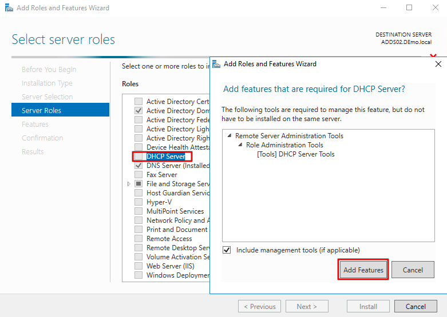Check Active Directory Rights Management checkbox
The height and width of the screenshot is (317, 447).
139,138
